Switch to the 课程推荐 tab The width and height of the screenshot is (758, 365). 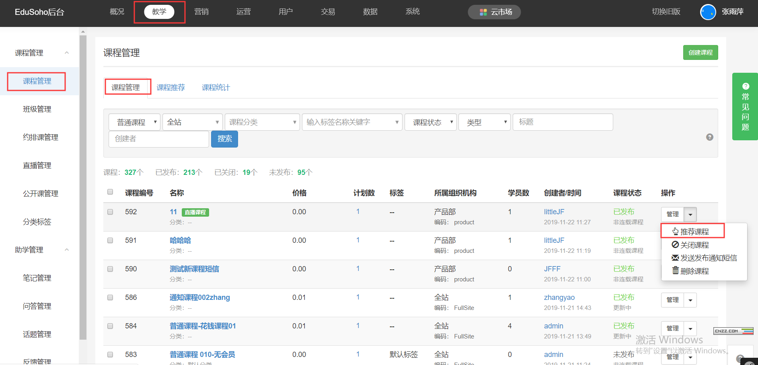(x=170, y=88)
